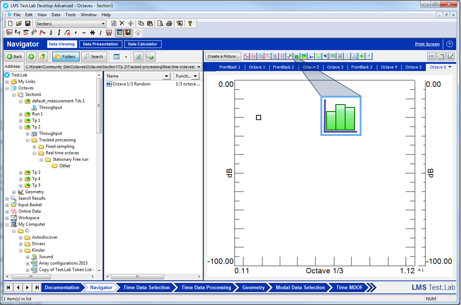The height and width of the screenshot is (305, 461).
Task: Click the Print Screen link
Action: (427, 44)
